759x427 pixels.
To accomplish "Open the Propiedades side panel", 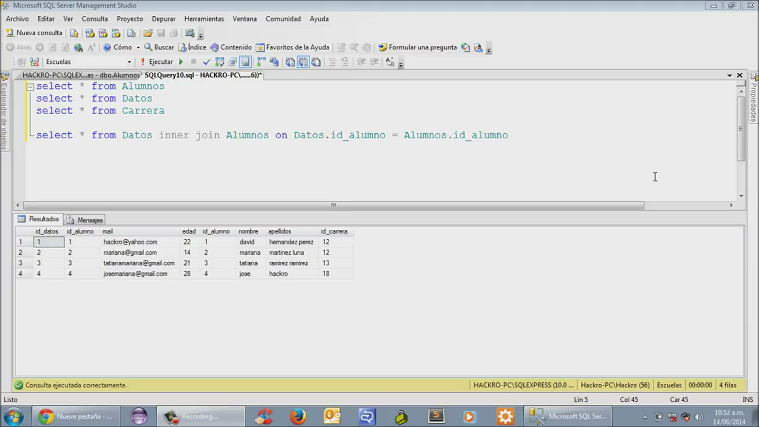I will 754,98.
